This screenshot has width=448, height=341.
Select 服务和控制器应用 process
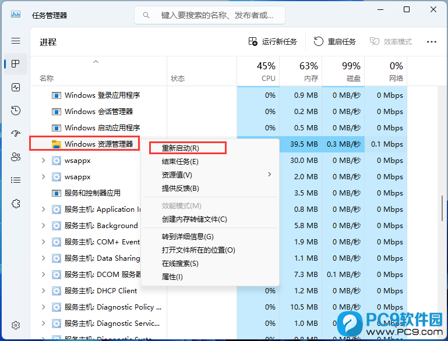[x=92, y=193]
